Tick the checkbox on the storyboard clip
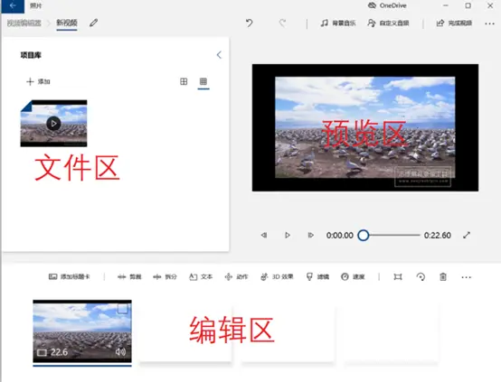Screen dimensions: 501x382 pos(123,309)
